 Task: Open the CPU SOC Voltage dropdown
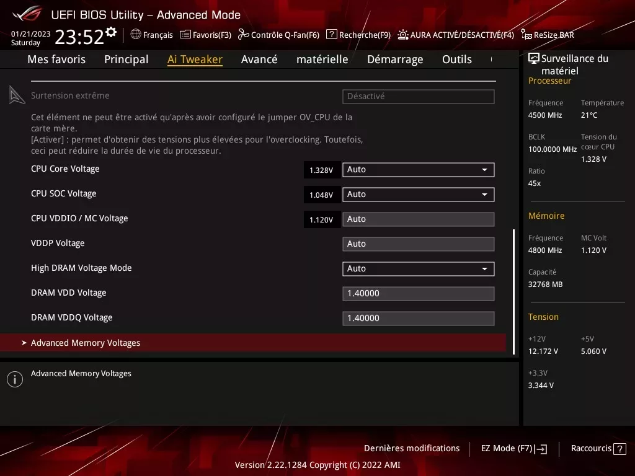[x=485, y=194]
